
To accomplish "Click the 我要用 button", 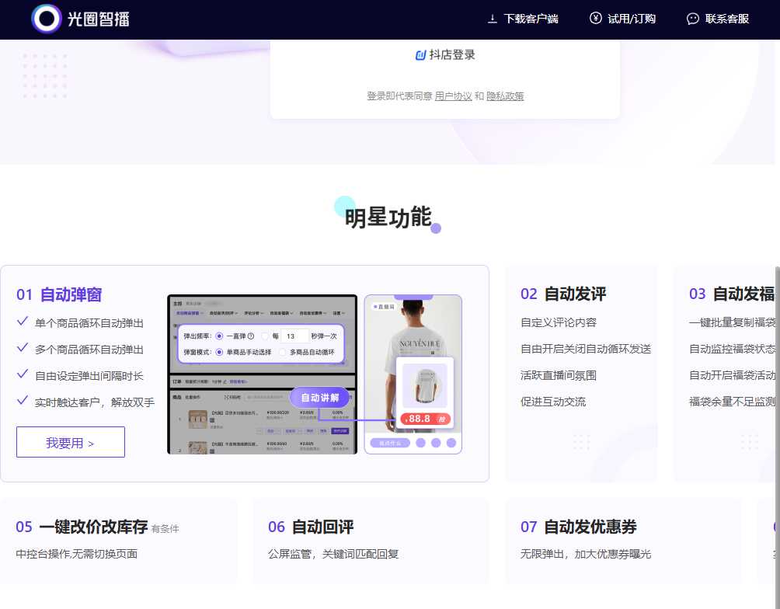I will pos(70,441).
